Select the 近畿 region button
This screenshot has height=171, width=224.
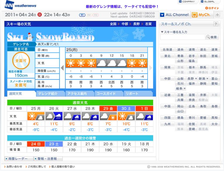(x=167, y=95)
